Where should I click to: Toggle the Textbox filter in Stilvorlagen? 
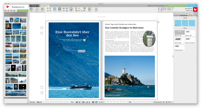[194, 16]
